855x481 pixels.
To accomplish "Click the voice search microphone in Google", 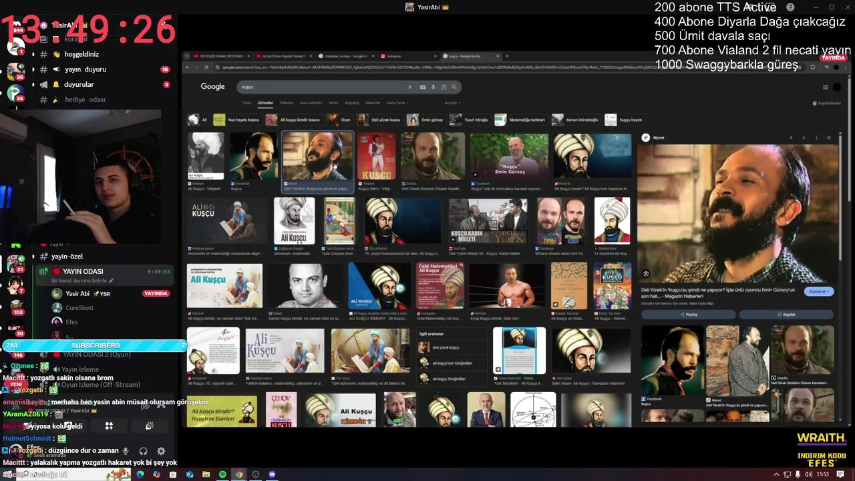I will click(433, 87).
